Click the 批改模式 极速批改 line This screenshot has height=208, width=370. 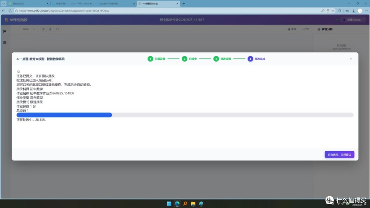point(30,102)
